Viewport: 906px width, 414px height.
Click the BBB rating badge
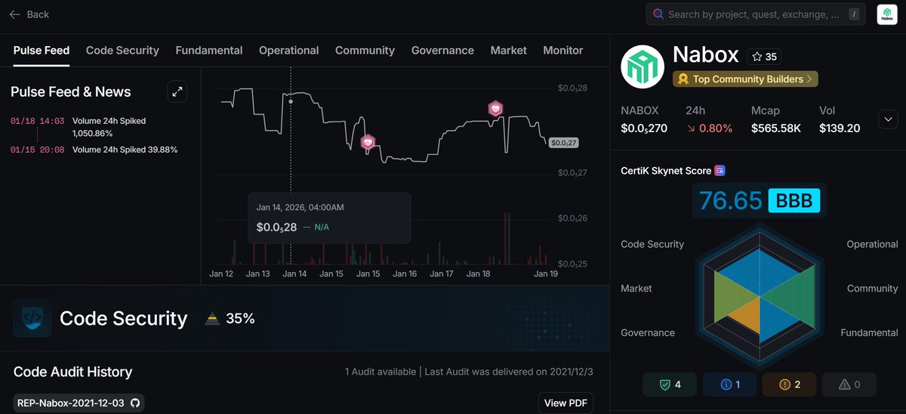pyautogui.click(x=794, y=201)
